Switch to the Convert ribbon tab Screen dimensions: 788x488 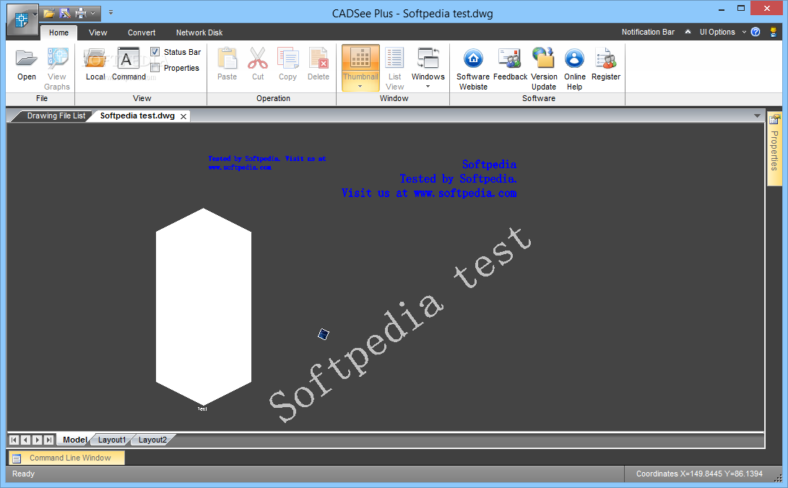tap(142, 32)
